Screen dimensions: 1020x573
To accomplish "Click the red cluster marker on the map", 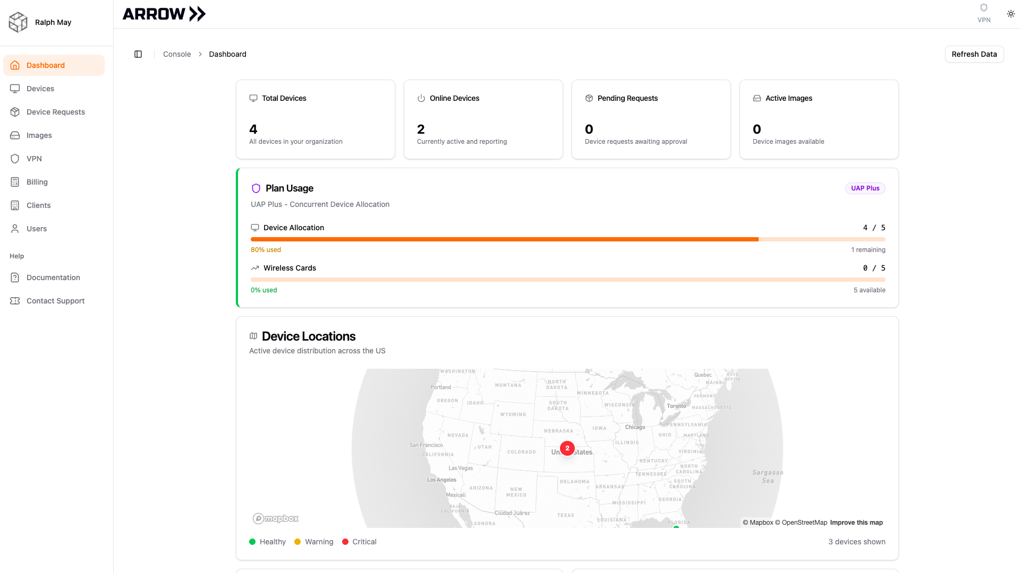I will pos(567,448).
